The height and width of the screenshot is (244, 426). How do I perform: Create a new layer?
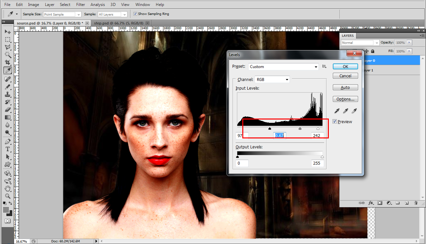[x=406, y=203]
